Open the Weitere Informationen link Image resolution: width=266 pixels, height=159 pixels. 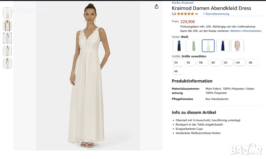pos(246,31)
